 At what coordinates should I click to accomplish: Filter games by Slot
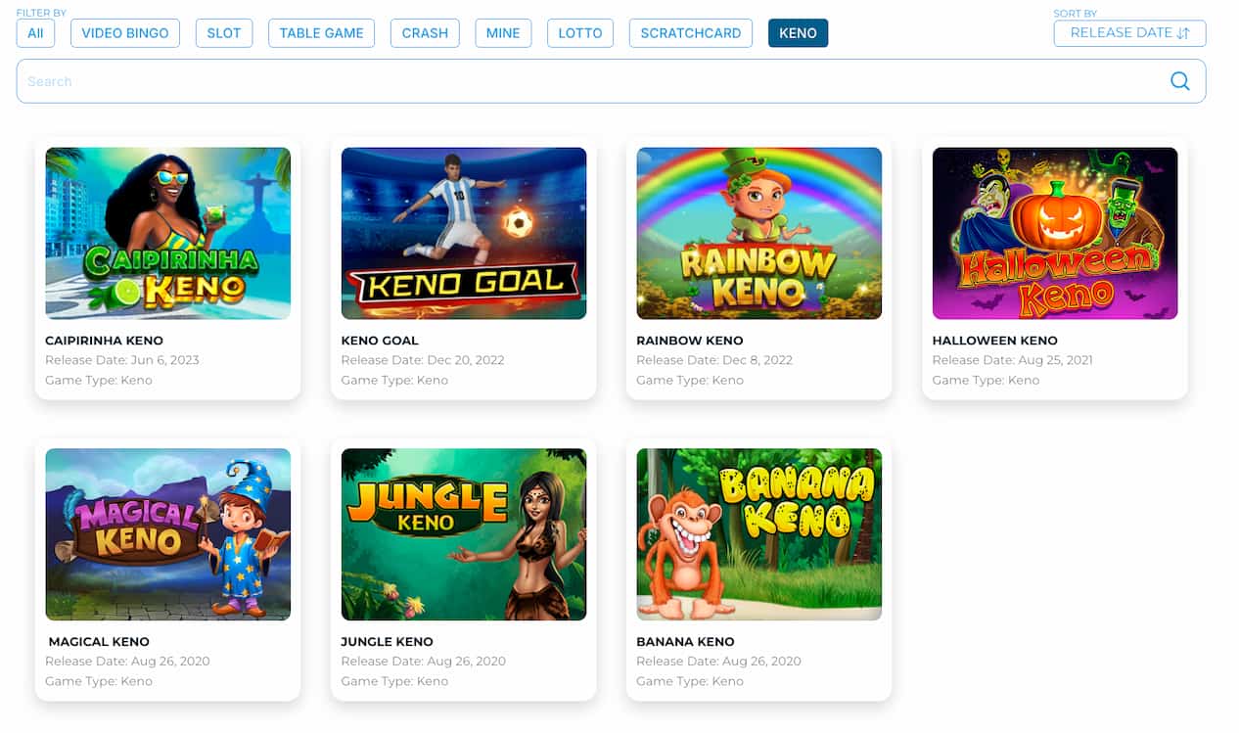coord(224,33)
